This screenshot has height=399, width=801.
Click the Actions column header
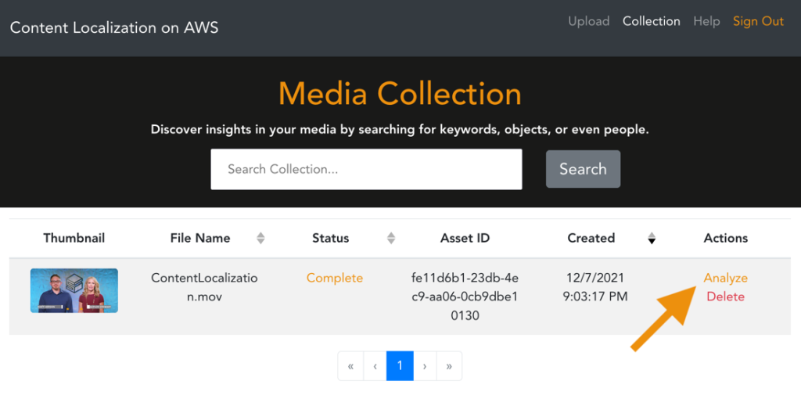(x=725, y=238)
